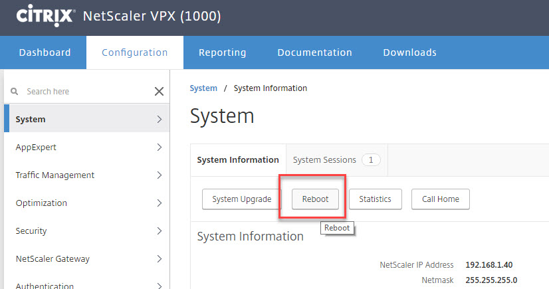Click the System Sessions count badge

pos(371,160)
